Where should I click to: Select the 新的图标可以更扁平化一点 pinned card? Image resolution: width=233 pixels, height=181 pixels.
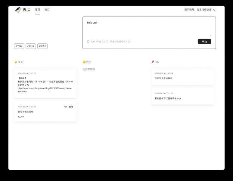pyautogui.click(x=182, y=97)
